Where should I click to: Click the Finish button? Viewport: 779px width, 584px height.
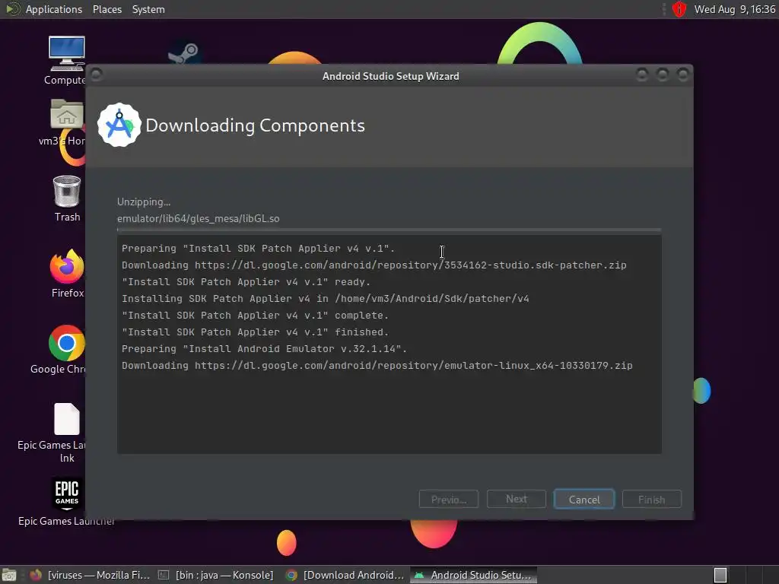651,499
